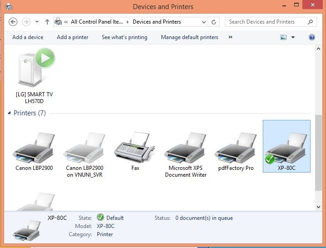
Task: Click the window title bar printer icon
Action: (9, 7)
